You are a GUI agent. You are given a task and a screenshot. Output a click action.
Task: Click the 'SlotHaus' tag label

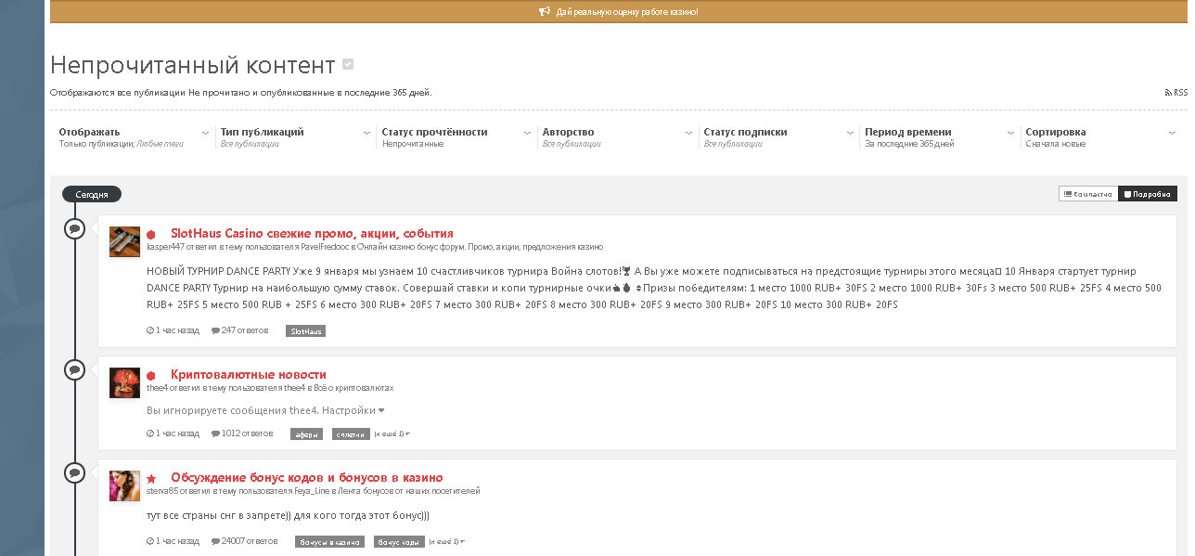[x=305, y=331]
